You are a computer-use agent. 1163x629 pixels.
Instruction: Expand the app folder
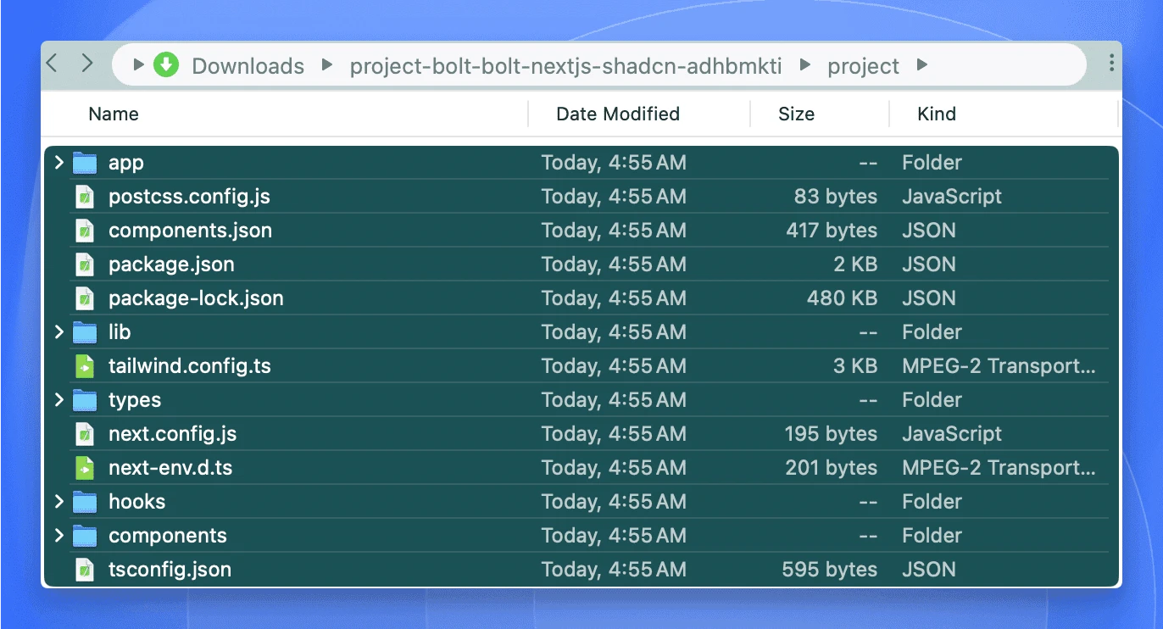click(x=58, y=163)
